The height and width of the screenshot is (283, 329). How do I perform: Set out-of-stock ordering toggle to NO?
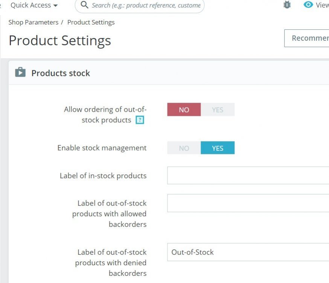[184, 110]
